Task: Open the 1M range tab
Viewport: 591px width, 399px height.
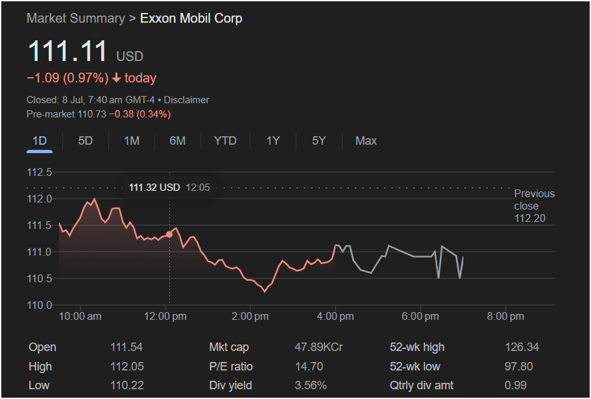Action: (x=132, y=141)
